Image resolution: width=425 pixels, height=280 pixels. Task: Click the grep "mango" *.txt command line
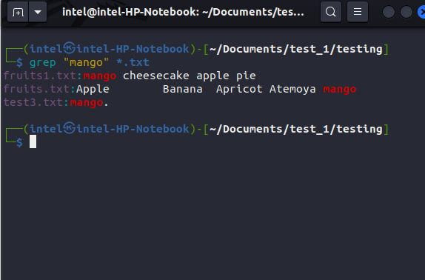[89, 62]
